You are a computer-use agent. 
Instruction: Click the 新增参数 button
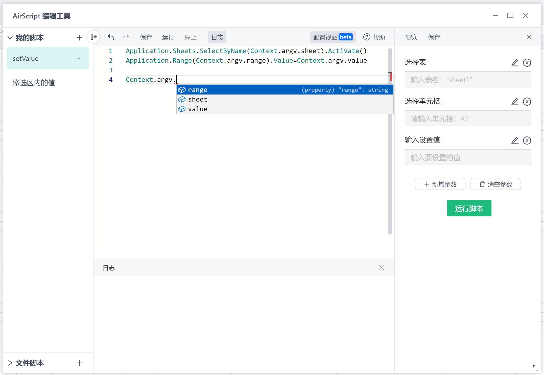pos(440,184)
